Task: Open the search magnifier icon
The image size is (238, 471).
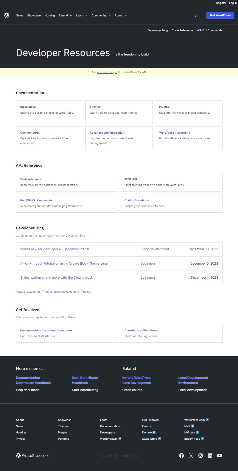Action: (x=197, y=15)
